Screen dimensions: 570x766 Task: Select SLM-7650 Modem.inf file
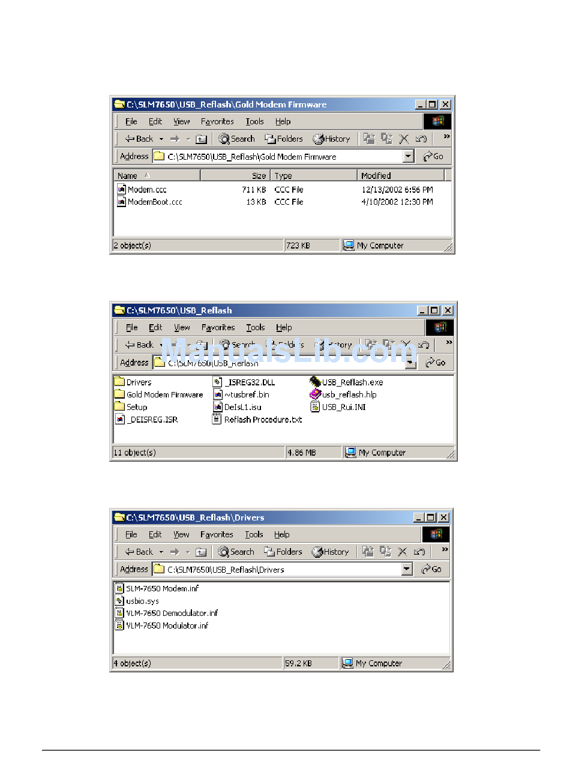pyautogui.click(x=157, y=589)
